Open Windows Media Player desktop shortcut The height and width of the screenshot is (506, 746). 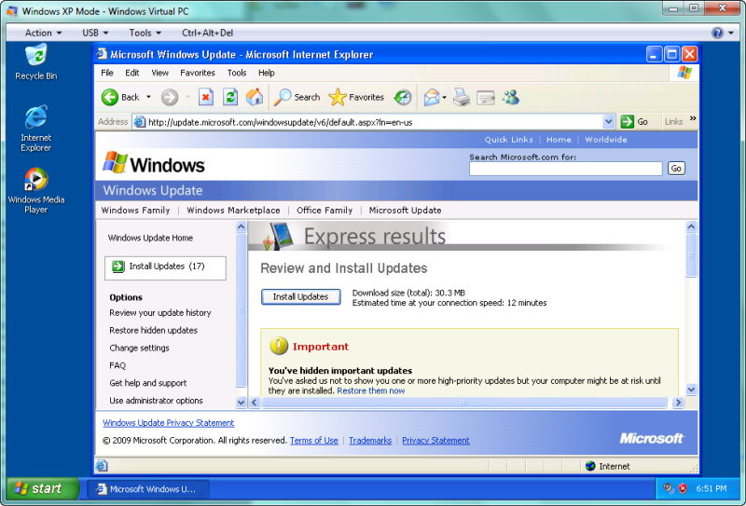[x=36, y=179]
